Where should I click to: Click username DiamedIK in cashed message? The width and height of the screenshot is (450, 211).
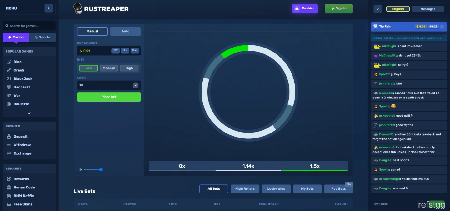click(x=386, y=93)
